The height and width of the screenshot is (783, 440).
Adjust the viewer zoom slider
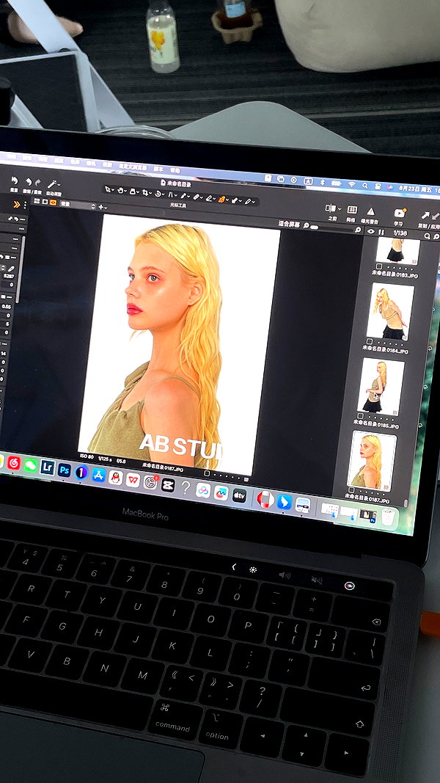pos(315,227)
